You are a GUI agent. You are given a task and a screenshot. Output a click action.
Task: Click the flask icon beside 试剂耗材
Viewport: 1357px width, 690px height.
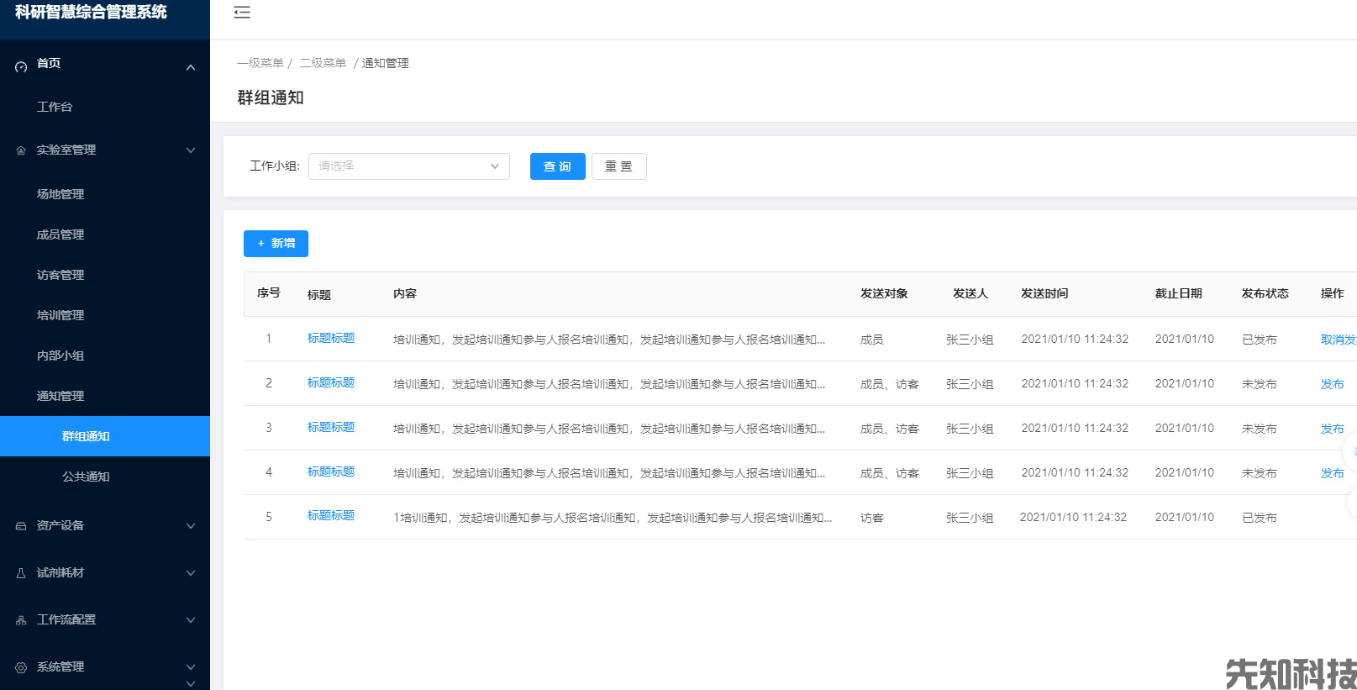point(21,573)
